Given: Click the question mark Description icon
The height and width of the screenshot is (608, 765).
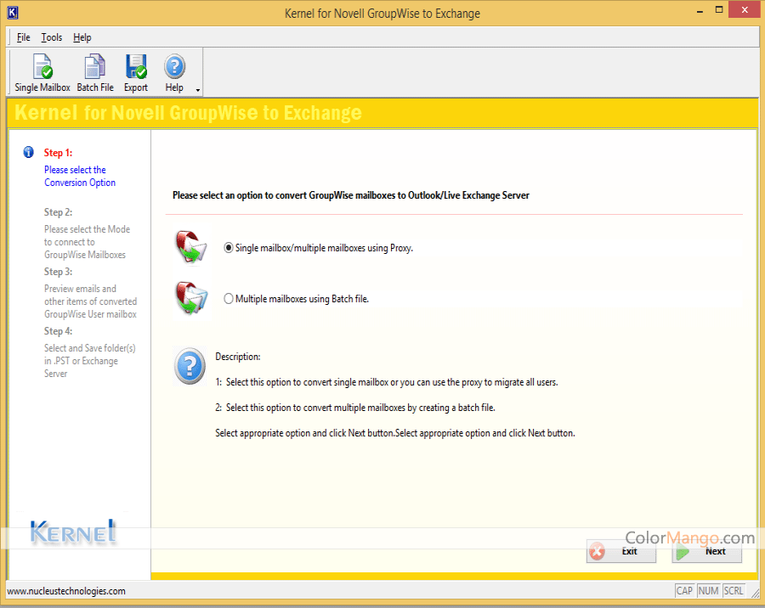Looking at the screenshot, I should 190,366.
